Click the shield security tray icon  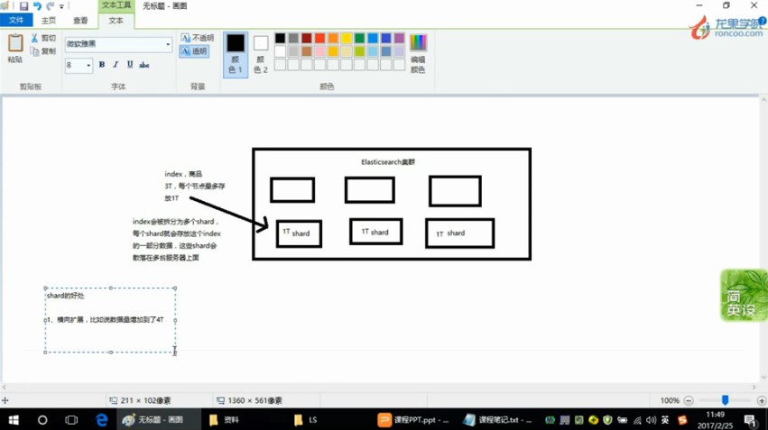click(x=608, y=420)
